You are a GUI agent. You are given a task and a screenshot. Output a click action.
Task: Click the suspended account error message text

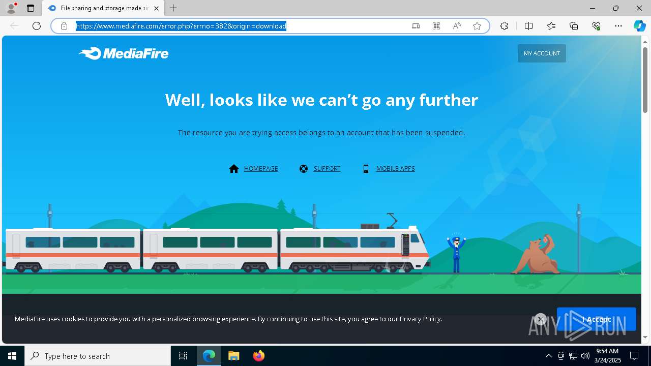click(321, 133)
